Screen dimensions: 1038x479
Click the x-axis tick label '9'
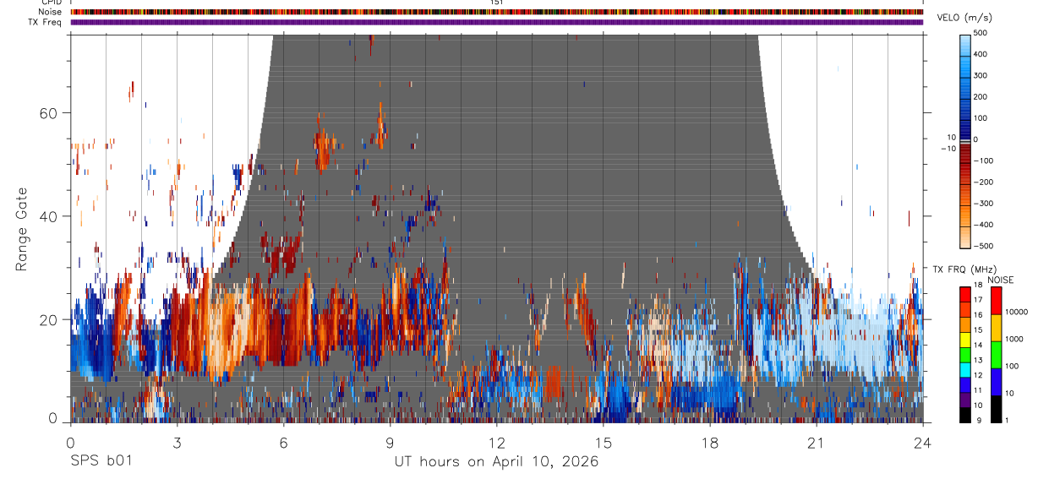[x=390, y=442]
